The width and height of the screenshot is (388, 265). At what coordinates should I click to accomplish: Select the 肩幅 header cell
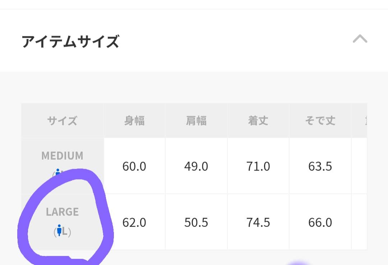[196, 120]
